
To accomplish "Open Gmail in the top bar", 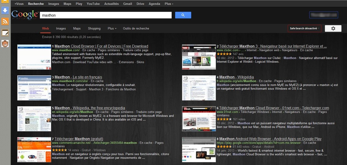I will (x=128, y=4).
